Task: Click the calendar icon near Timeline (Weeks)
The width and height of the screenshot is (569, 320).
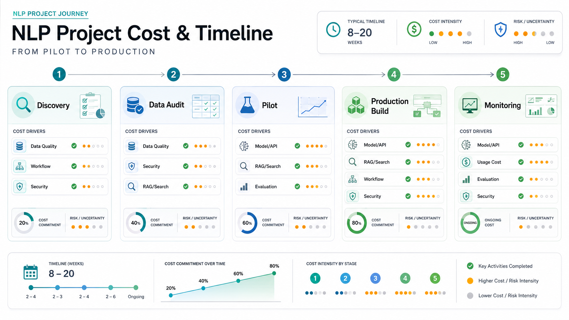Action: (31, 272)
